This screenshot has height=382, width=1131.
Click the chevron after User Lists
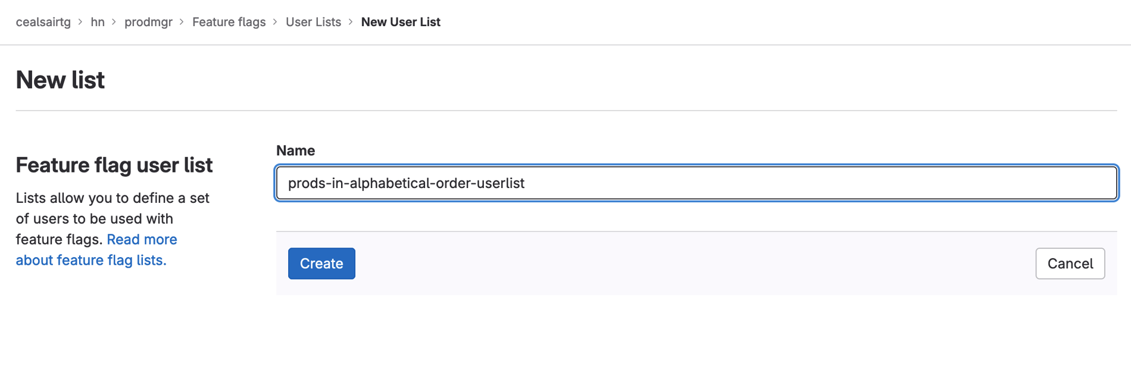[351, 21]
